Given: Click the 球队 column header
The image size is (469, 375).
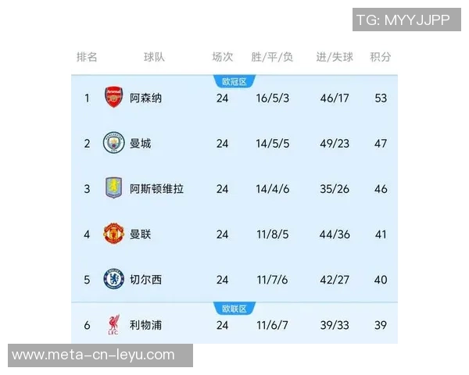Looking at the screenshot, I should (154, 57).
